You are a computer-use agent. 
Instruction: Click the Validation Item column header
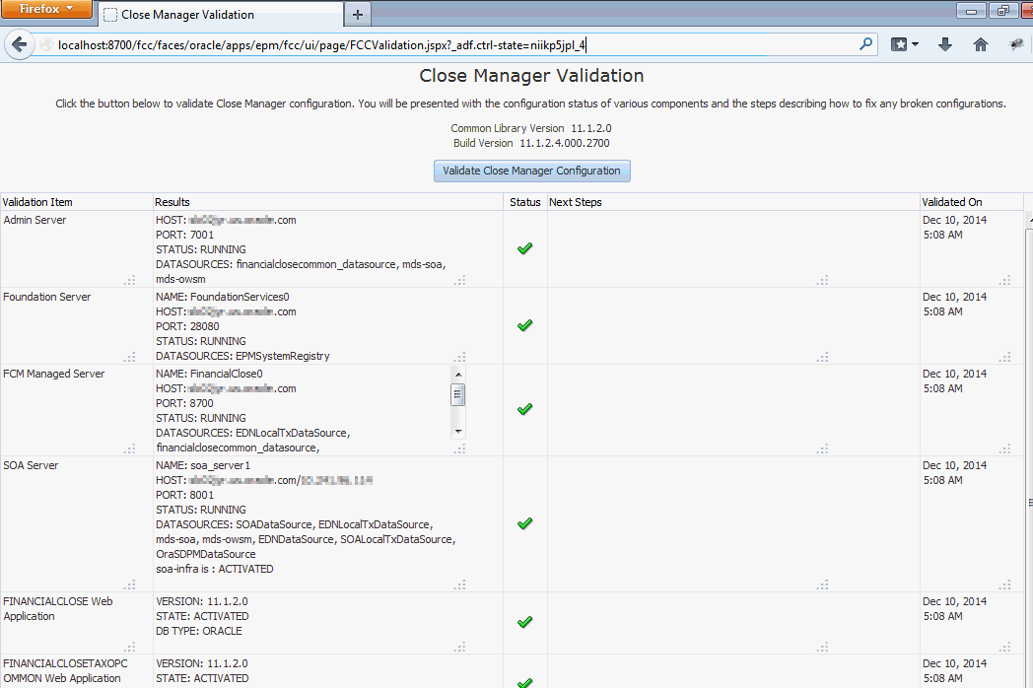tap(77, 202)
